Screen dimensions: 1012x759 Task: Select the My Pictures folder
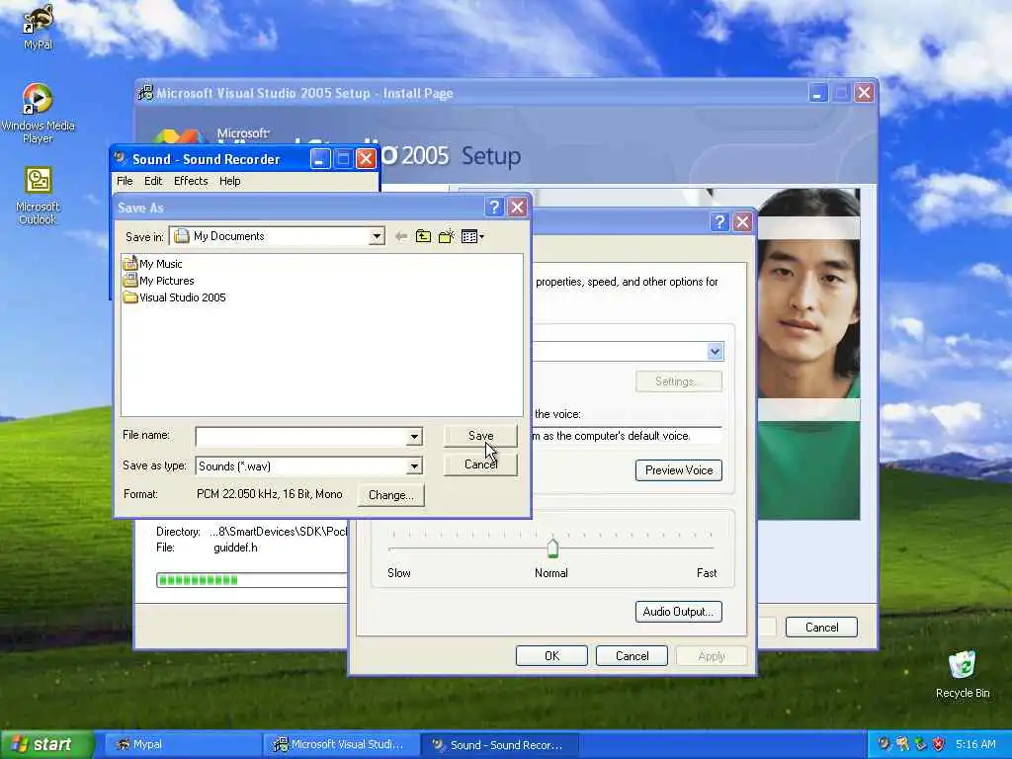tap(158, 281)
